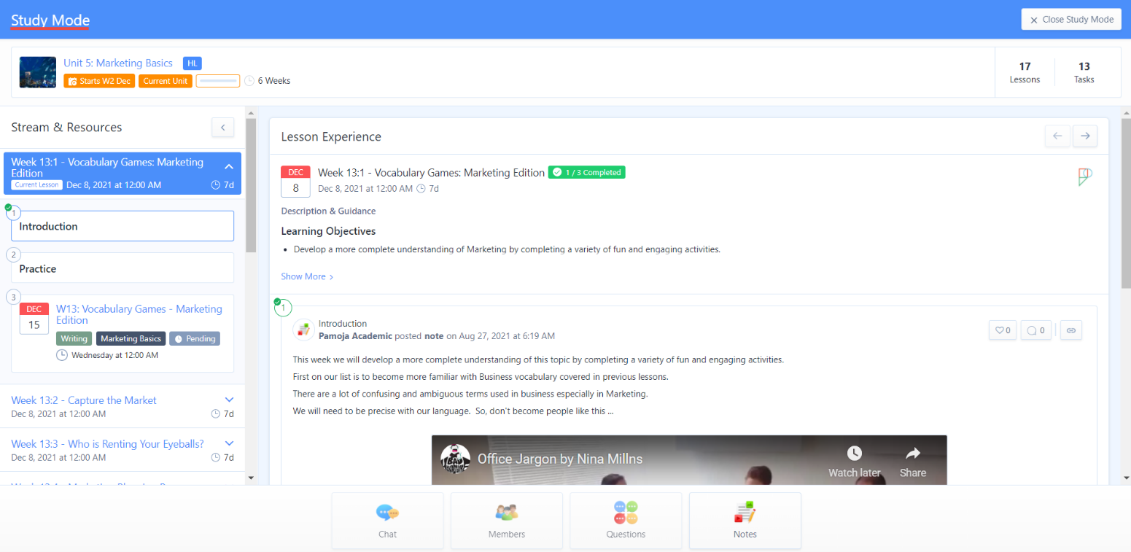Screen dimensions: 1131x552
Task: Select the Practice step in sidebar
Action: tap(123, 268)
